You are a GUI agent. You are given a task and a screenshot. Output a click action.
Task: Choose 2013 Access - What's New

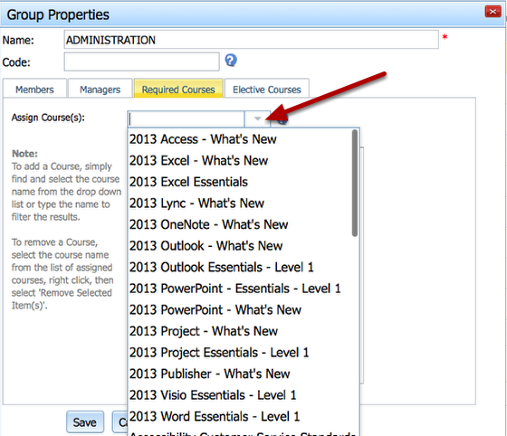point(240,139)
